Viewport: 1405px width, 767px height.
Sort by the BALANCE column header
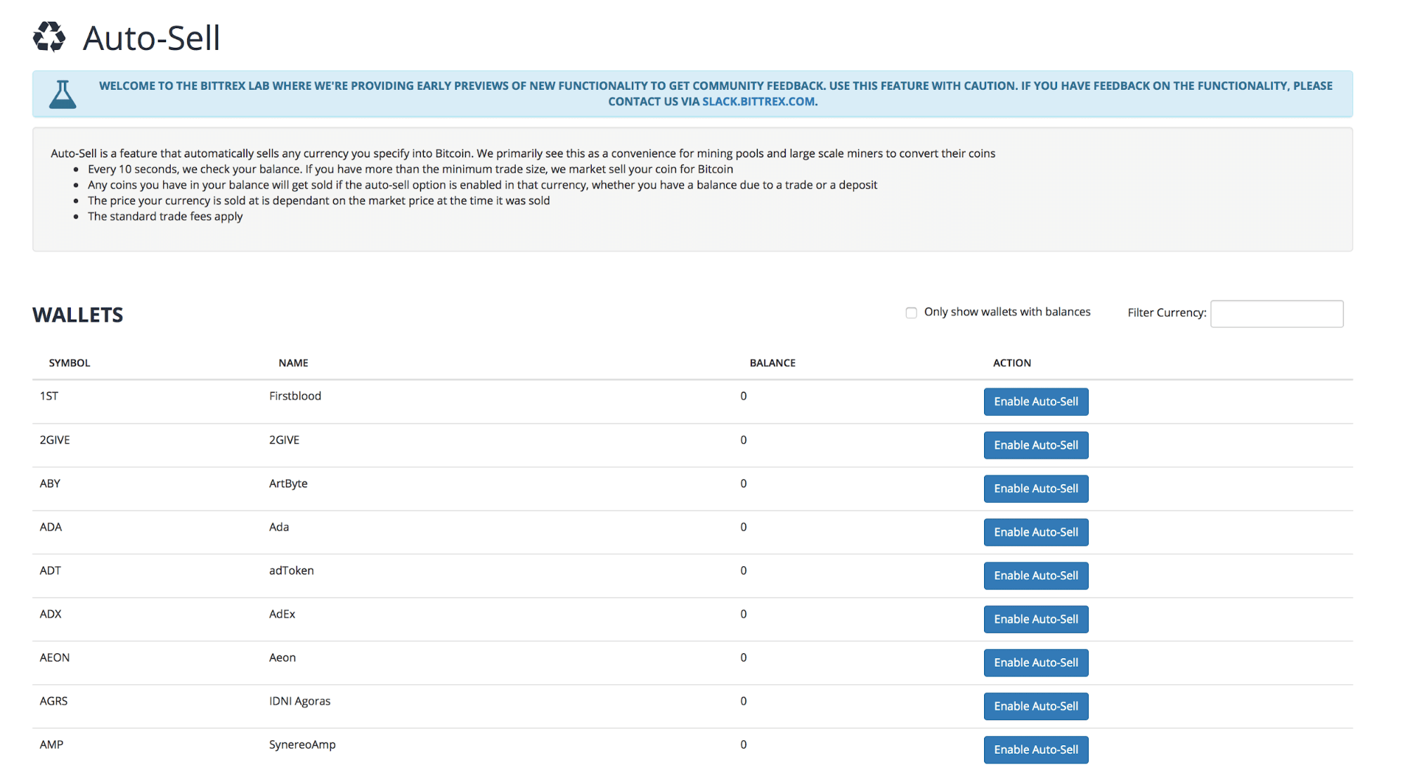[x=772, y=363]
